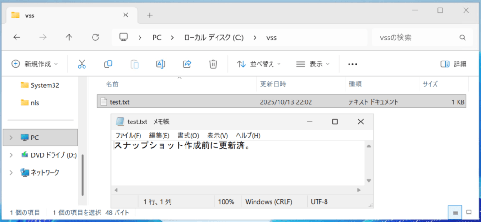Screen dimensions: 481x222
Task: Open the ファイル(F) menu in Notepad
Action: tap(128, 135)
